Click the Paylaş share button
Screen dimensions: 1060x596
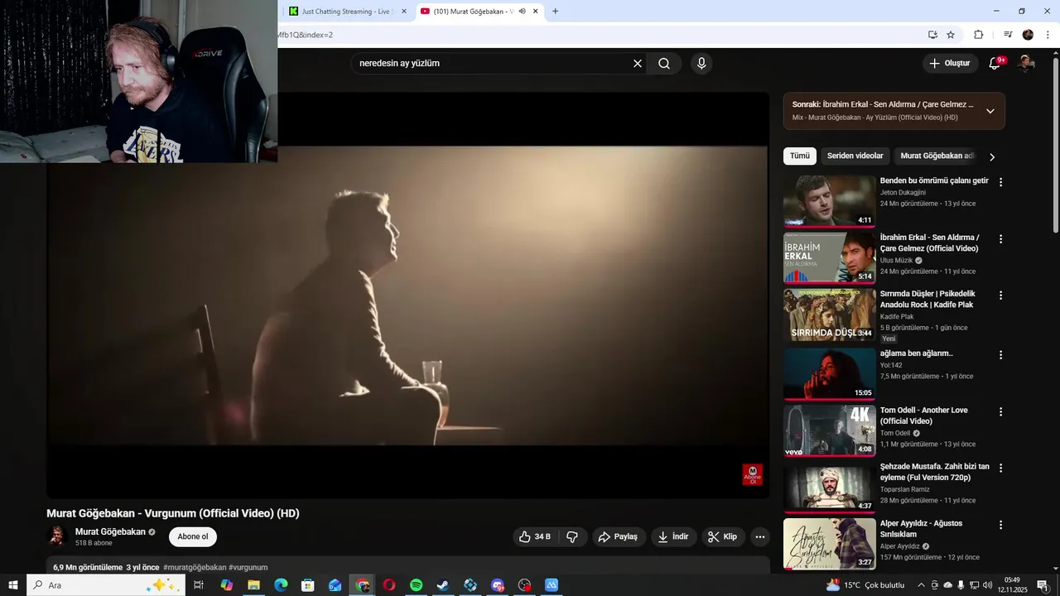pos(618,536)
